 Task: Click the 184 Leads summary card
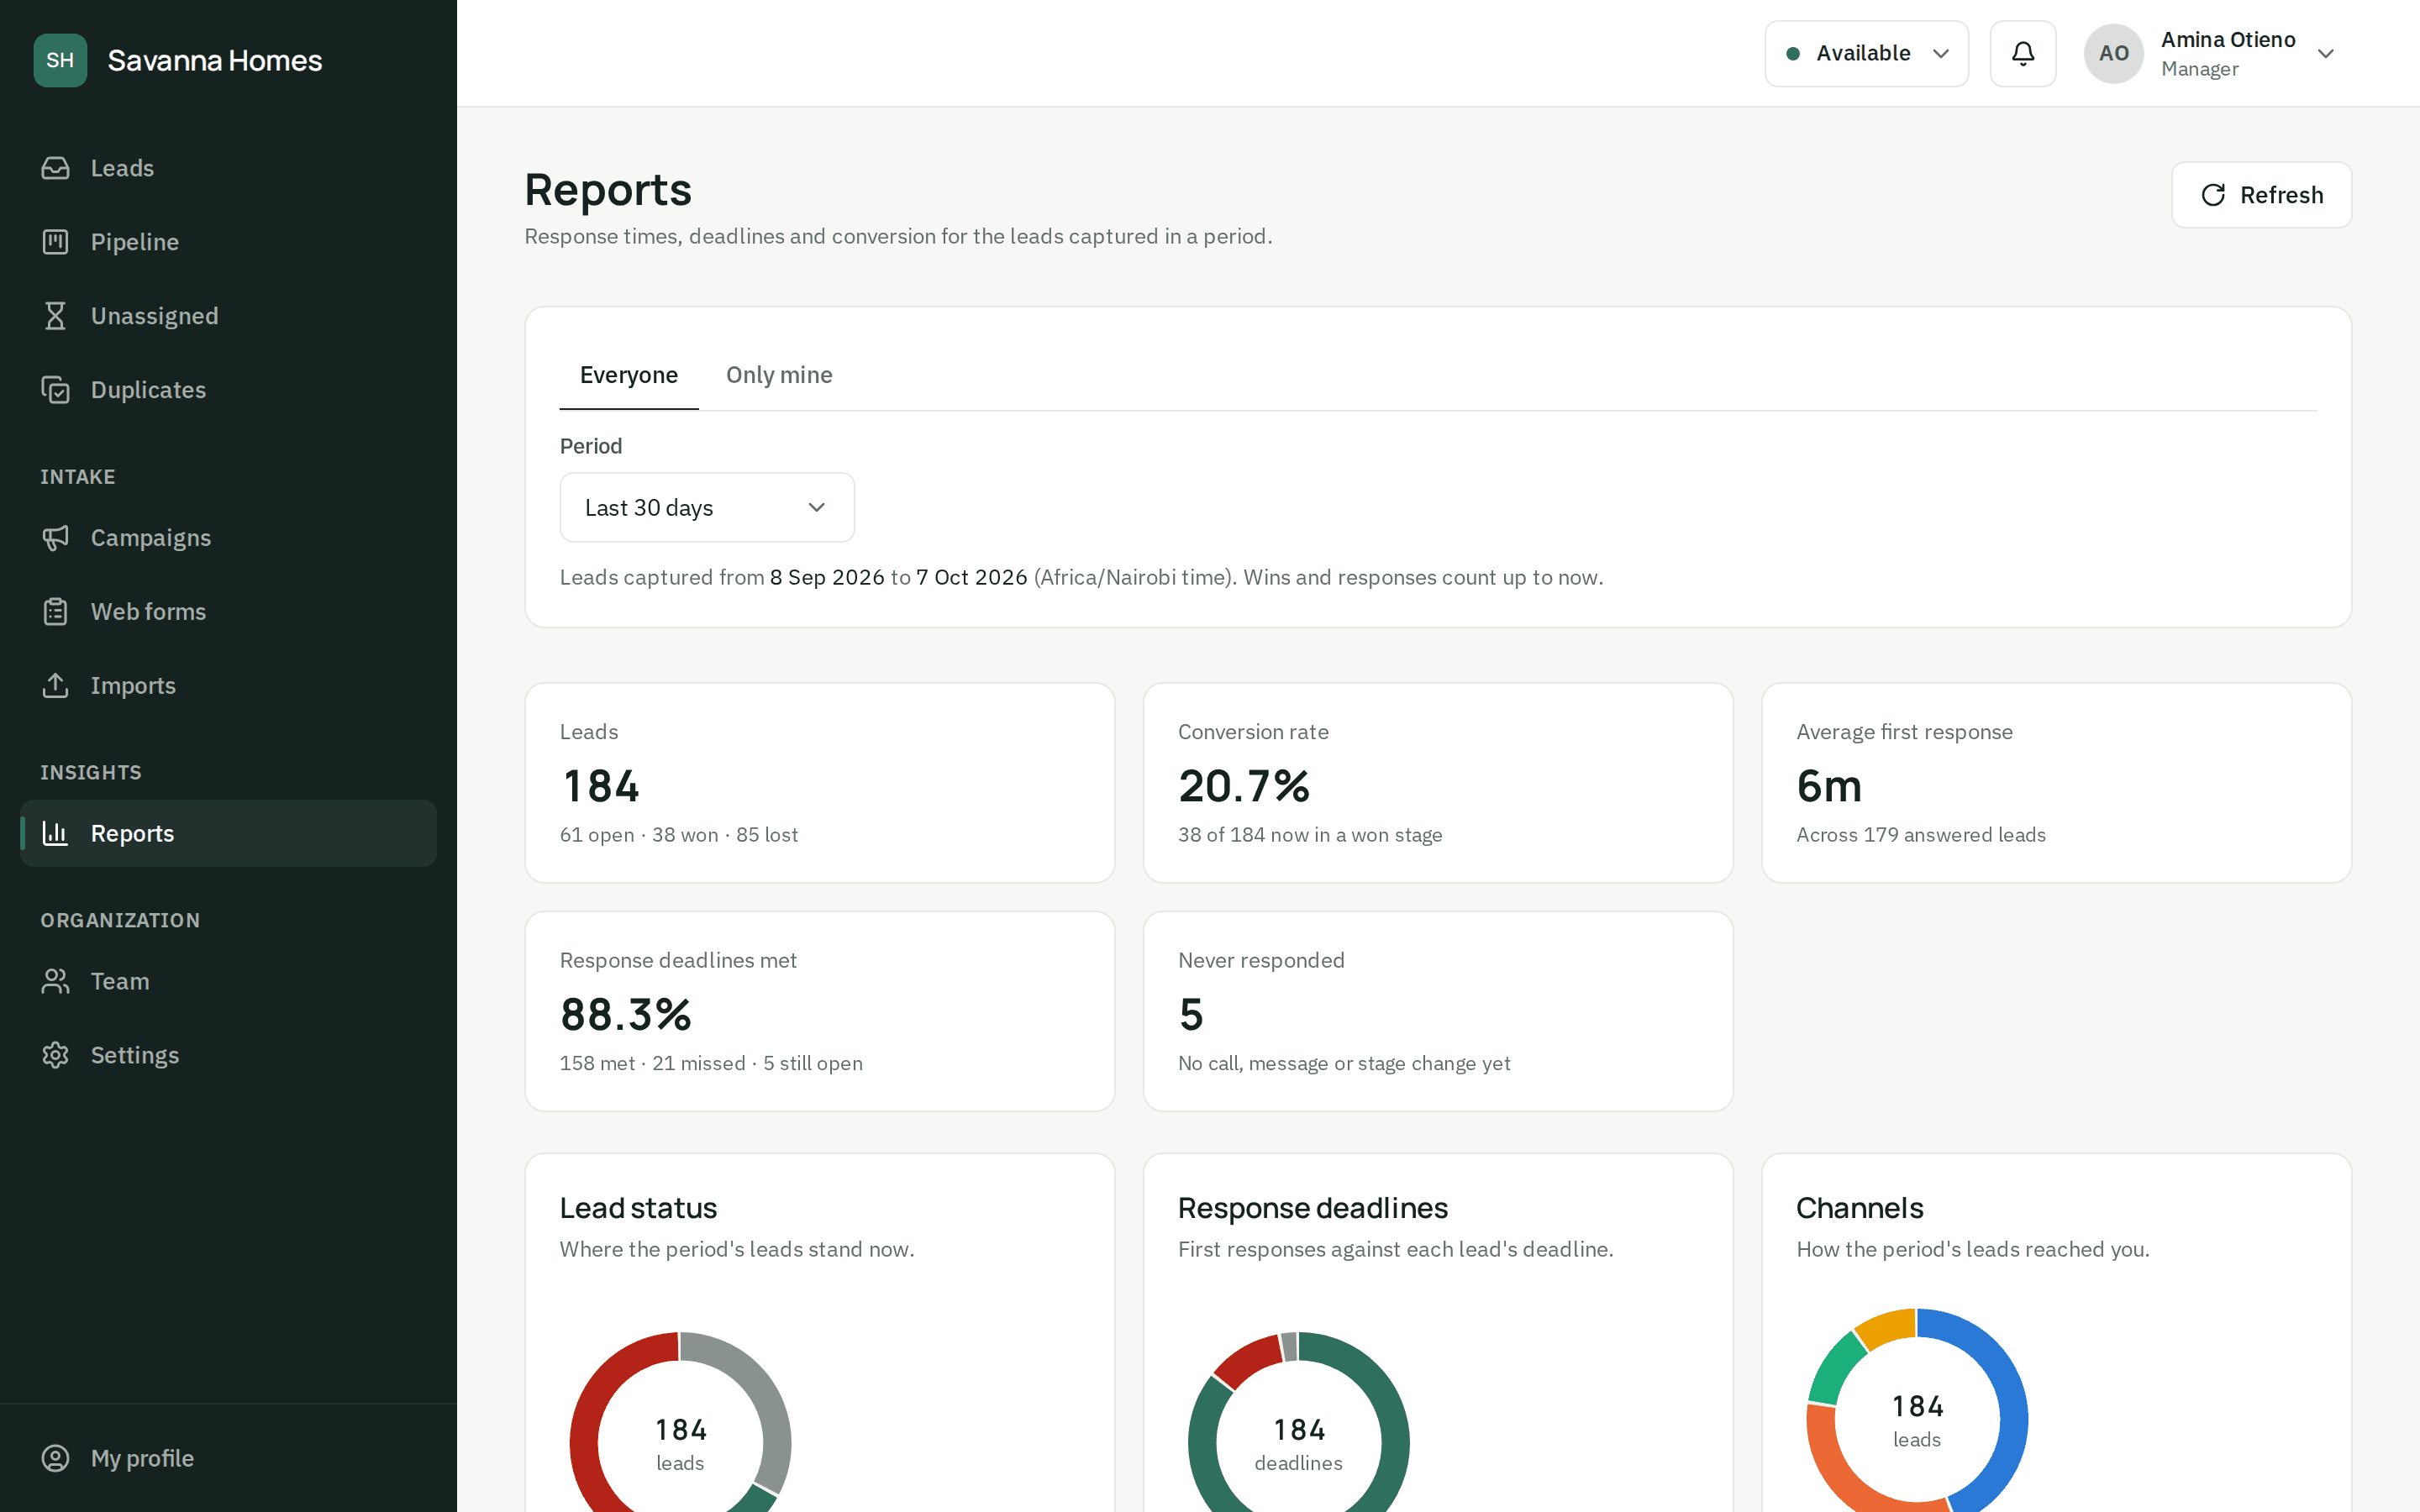820,783
